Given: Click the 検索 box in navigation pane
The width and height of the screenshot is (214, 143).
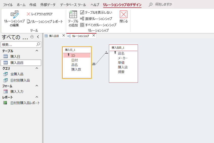Looking at the screenshot, I should pyautogui.click(x=19, y=44).
